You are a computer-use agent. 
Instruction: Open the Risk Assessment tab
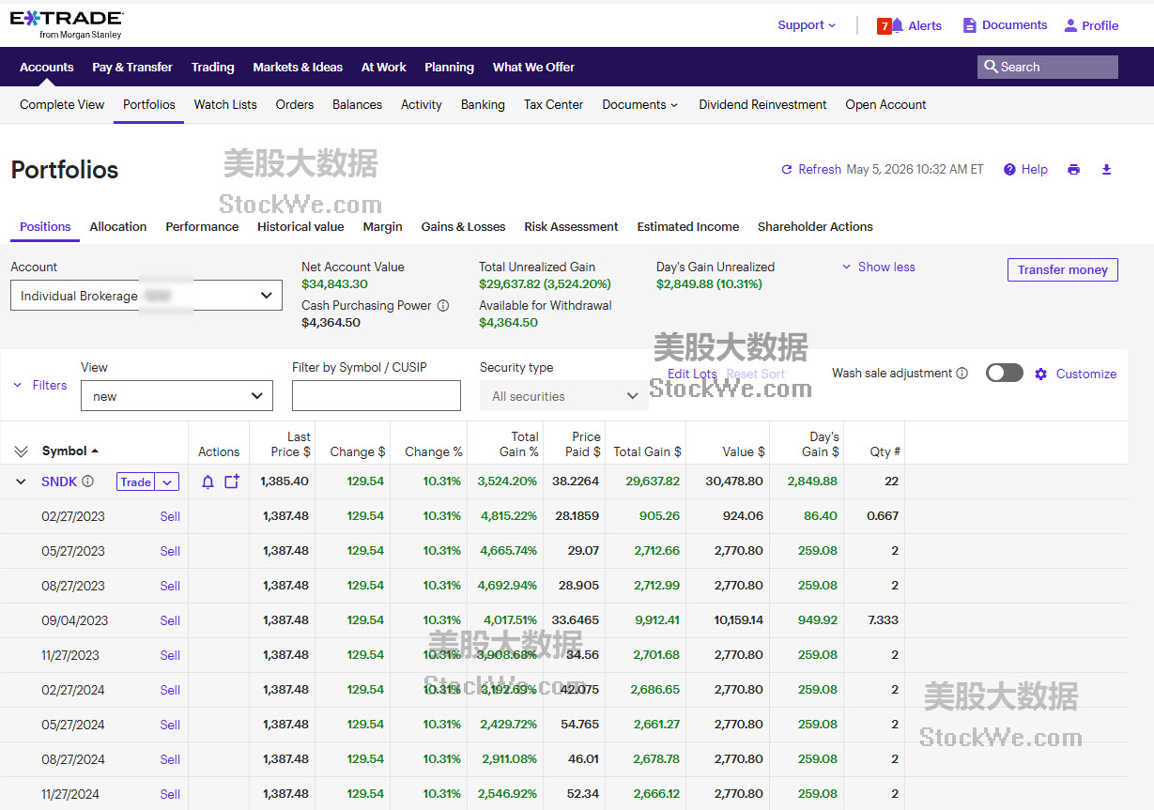pyautogui.click(x=571, y=226)
